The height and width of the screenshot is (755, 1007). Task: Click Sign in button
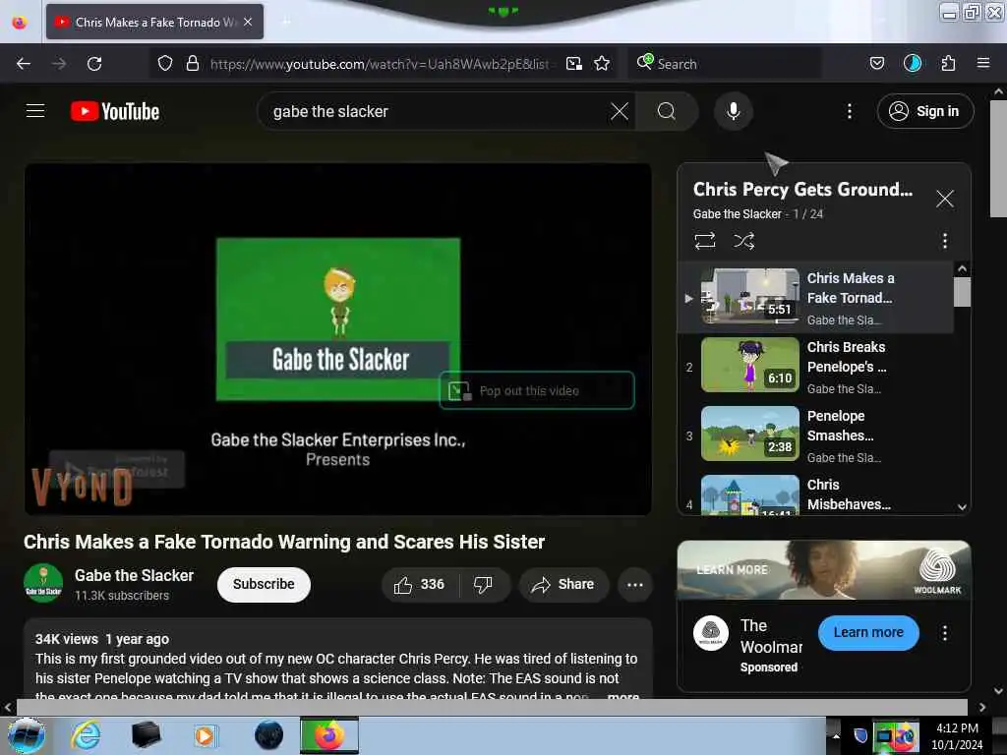point(924,112)
